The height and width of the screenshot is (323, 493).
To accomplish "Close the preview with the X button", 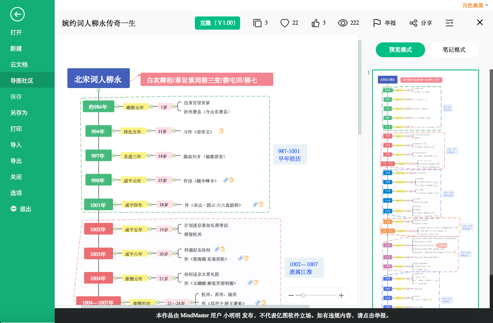I will (479, 22).
